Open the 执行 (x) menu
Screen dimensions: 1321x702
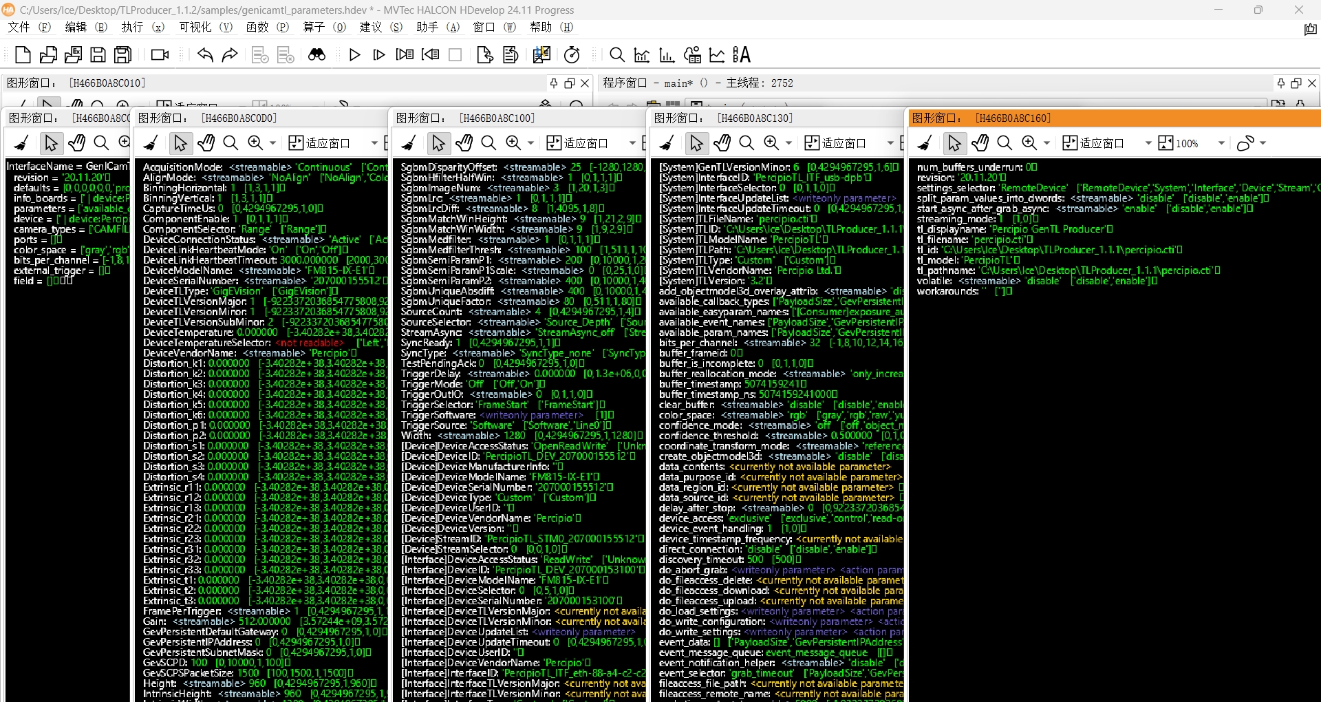tap(143, 28)
